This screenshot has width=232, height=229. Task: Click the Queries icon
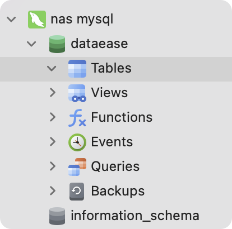click(77, 167)
